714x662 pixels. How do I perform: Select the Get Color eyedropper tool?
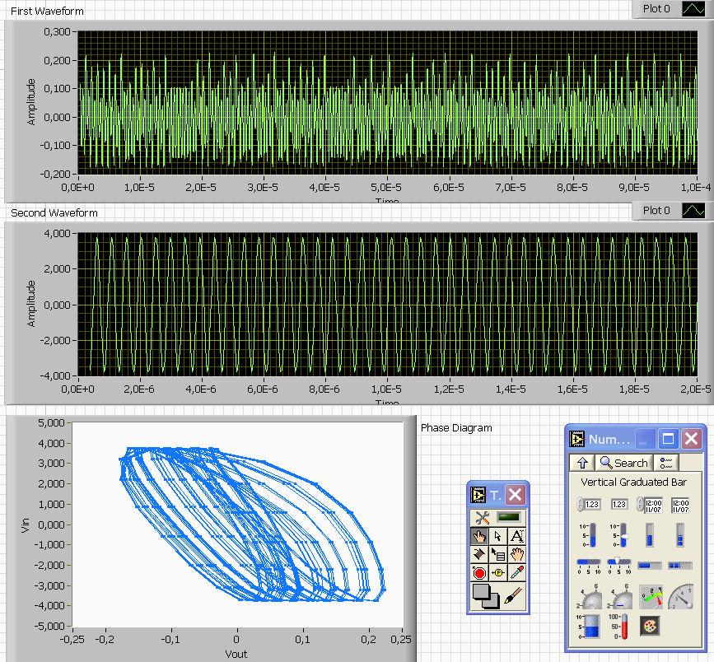[x=517, y=573]
